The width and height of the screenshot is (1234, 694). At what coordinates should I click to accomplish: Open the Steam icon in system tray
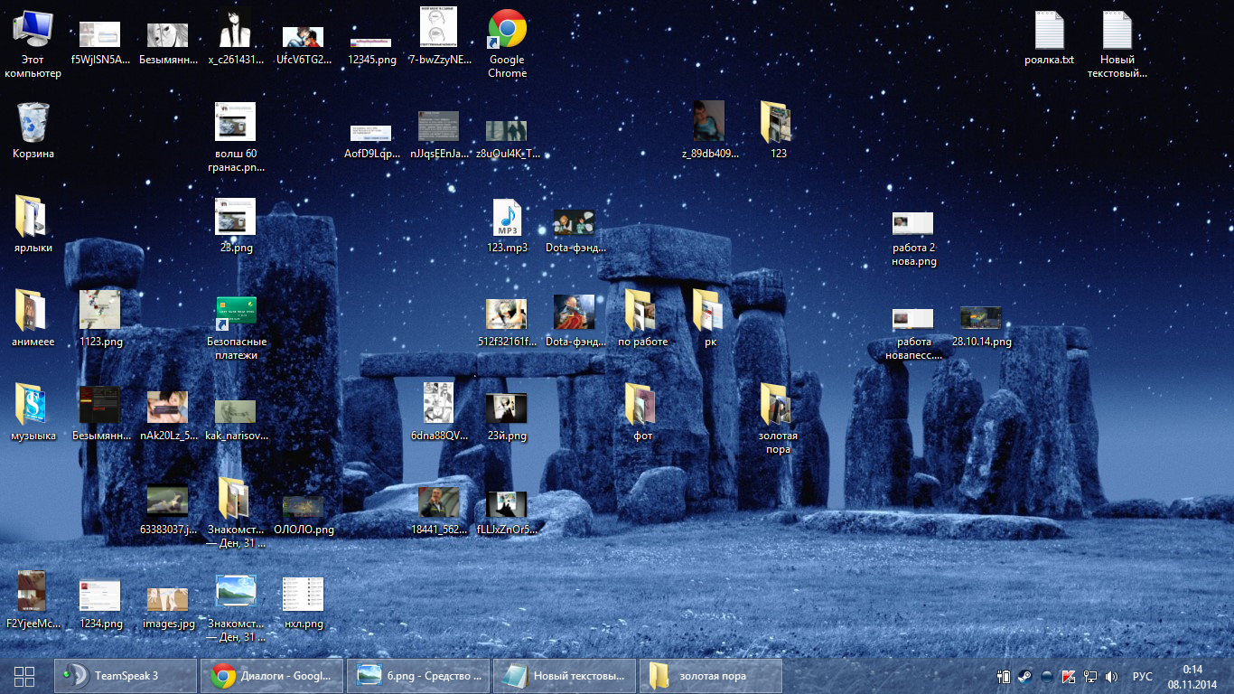1024,676
